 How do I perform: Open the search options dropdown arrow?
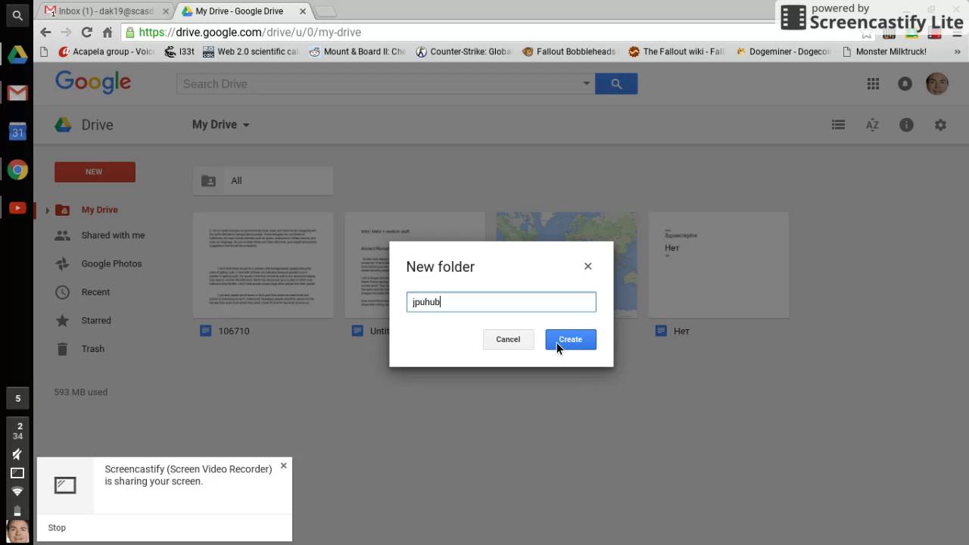click(586, 84)
